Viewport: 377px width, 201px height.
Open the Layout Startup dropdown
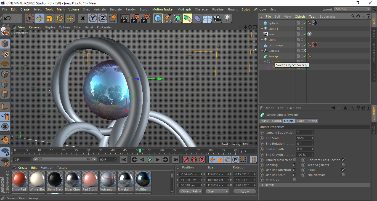[352, 9]
